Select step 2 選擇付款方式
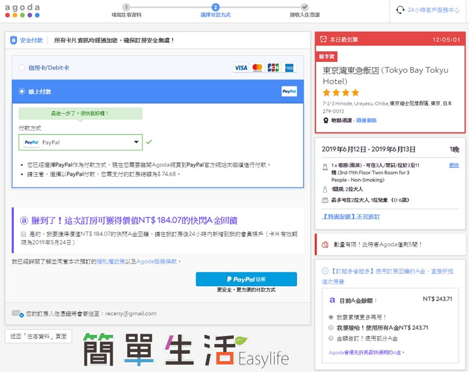The width and height of the screenshot is (469, 372). (216, 10)
